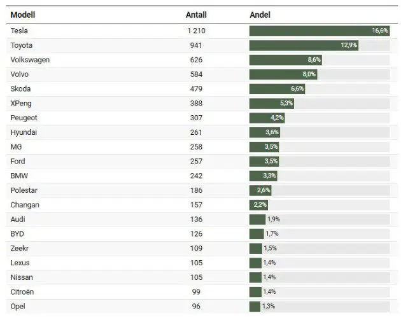Select the Audi count 136

[x=195, y=219]
